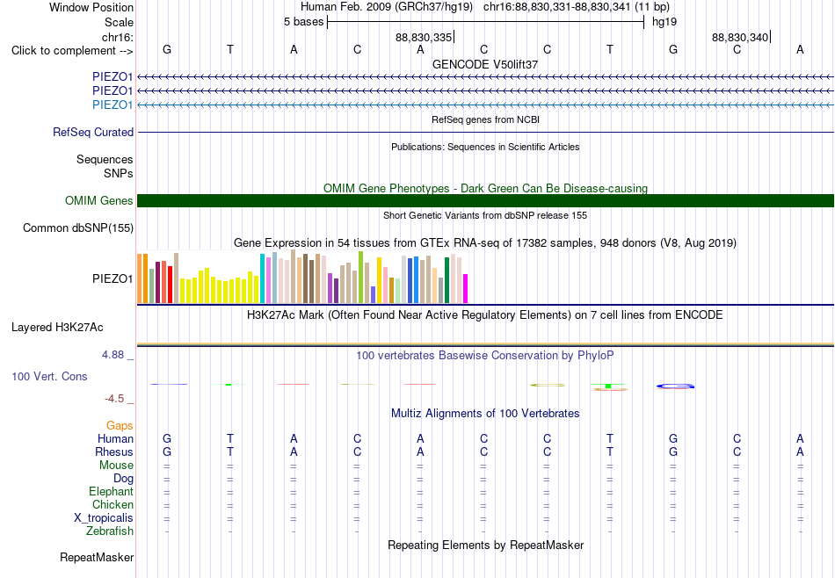This screenshot has width=835, height=578.
Task: Click the Sequences track label
Action: tap(105, 159)
